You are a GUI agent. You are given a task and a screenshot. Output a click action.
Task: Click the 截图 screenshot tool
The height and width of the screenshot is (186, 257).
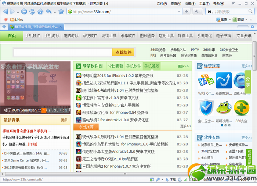pos(222,20)
